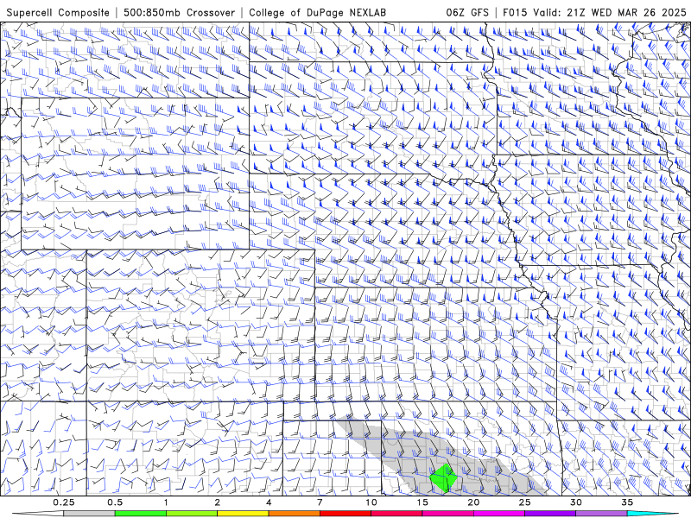Click the colorbar tick label 4

pyautogui.click(x=269, y=502)
